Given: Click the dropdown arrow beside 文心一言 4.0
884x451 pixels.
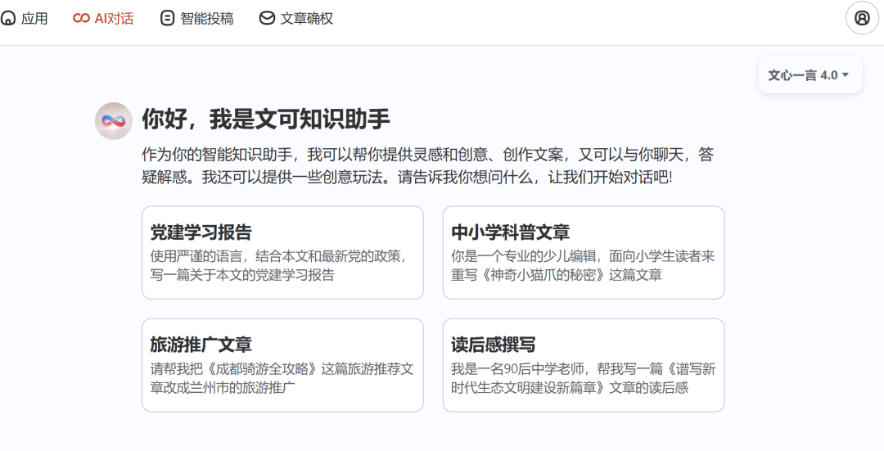Looking at the screenshot, I should (845, 75).
